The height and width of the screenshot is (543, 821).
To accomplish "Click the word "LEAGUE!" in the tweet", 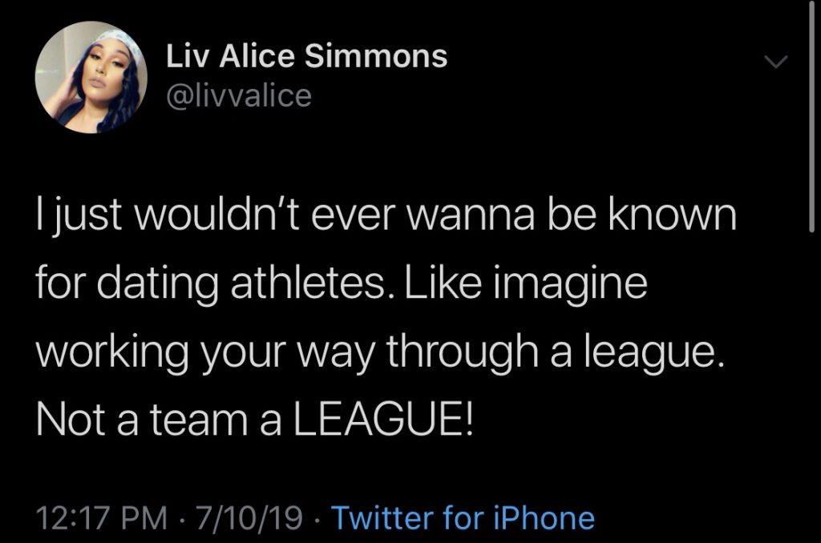I will click(x=382, y=420).
